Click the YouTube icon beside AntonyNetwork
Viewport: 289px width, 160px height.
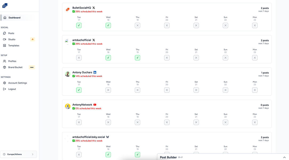95,105
